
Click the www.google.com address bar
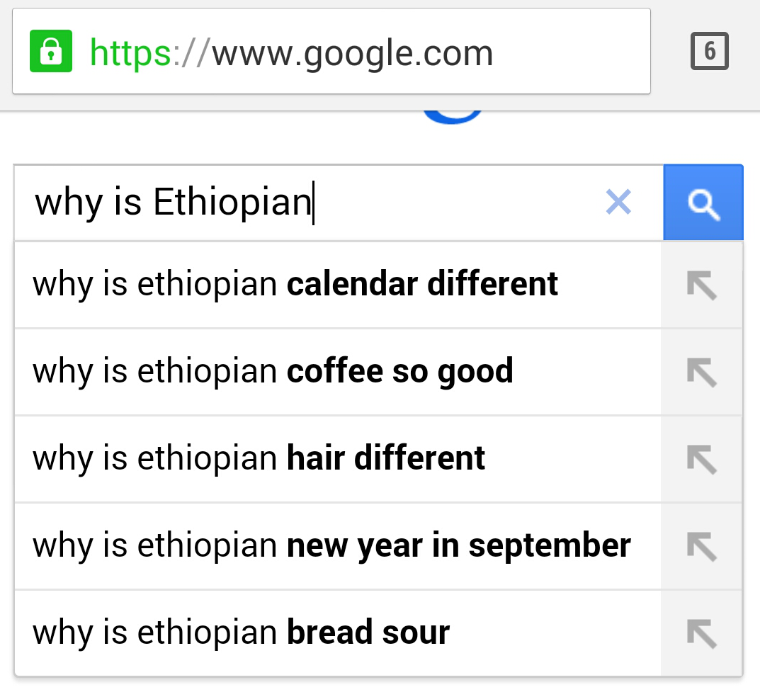(x=331, y=51)
